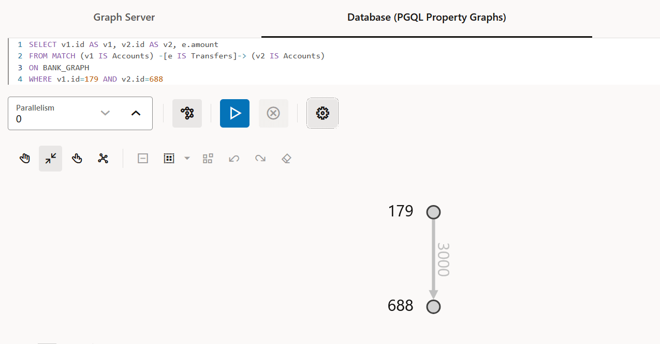This screenshot has height=344, width=660.
Task: Click the graph network icon beside Parallelism
Action: pyautogui.click(x=187, y=113)
